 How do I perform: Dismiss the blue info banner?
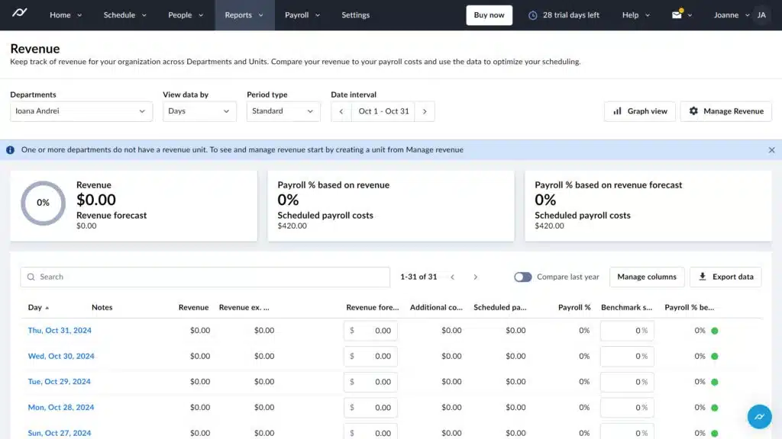tap(771, 150)
